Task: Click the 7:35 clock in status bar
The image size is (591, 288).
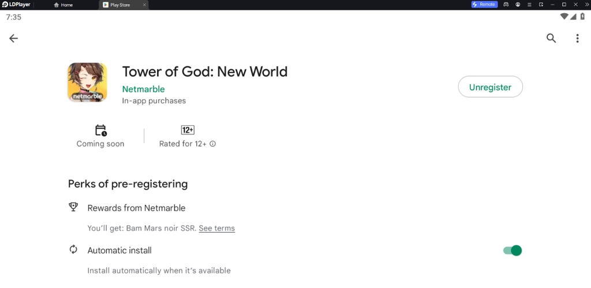Action: coord(14,17)
